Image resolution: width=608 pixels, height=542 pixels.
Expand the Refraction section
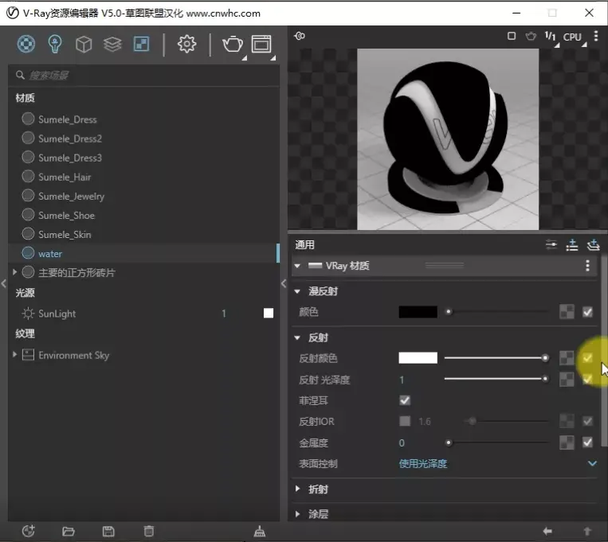pyautogui.click(x=318, y=489)
